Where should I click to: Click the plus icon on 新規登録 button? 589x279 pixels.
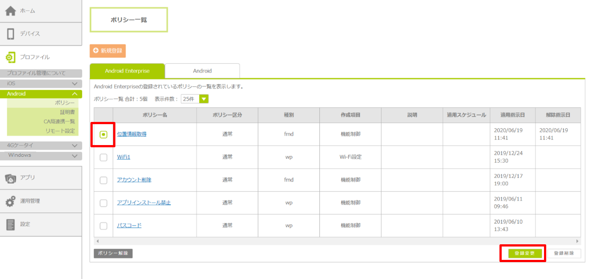(96, 51)
